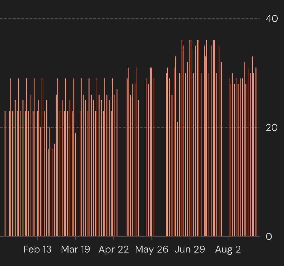284x266 pixels.
Task: Click the Jun 29 axis label
Action: click(x=190, y=249)
